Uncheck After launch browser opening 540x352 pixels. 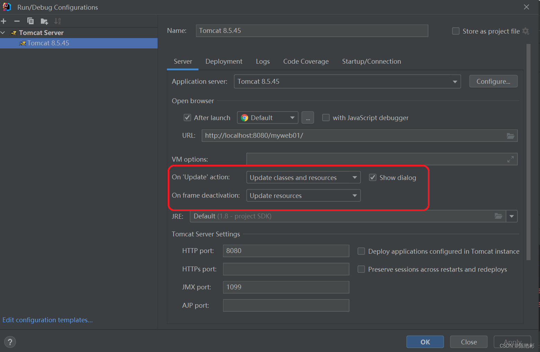(x=187, y=118)
